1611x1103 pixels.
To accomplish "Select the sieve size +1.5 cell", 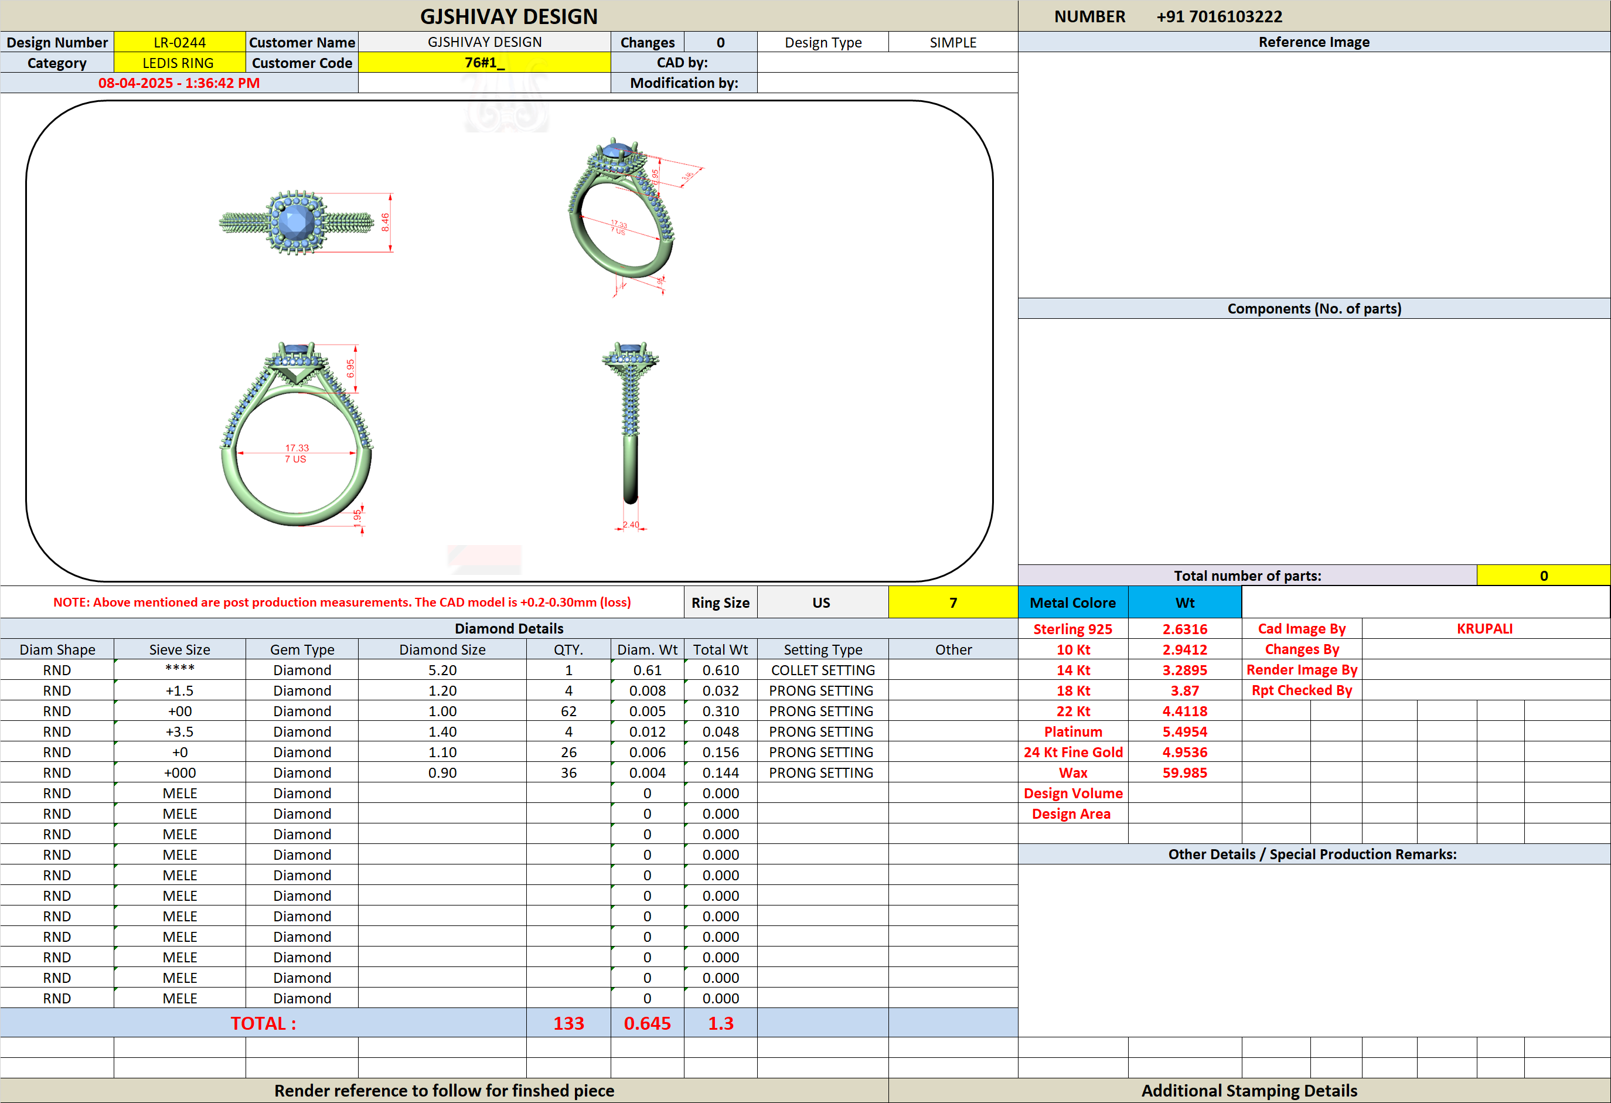I will (x=179, y=690).
